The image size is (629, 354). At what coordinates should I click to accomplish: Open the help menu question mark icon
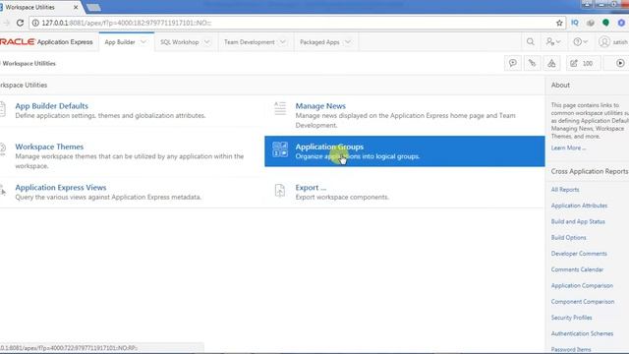pyautogui.click(x=580, y=41)
